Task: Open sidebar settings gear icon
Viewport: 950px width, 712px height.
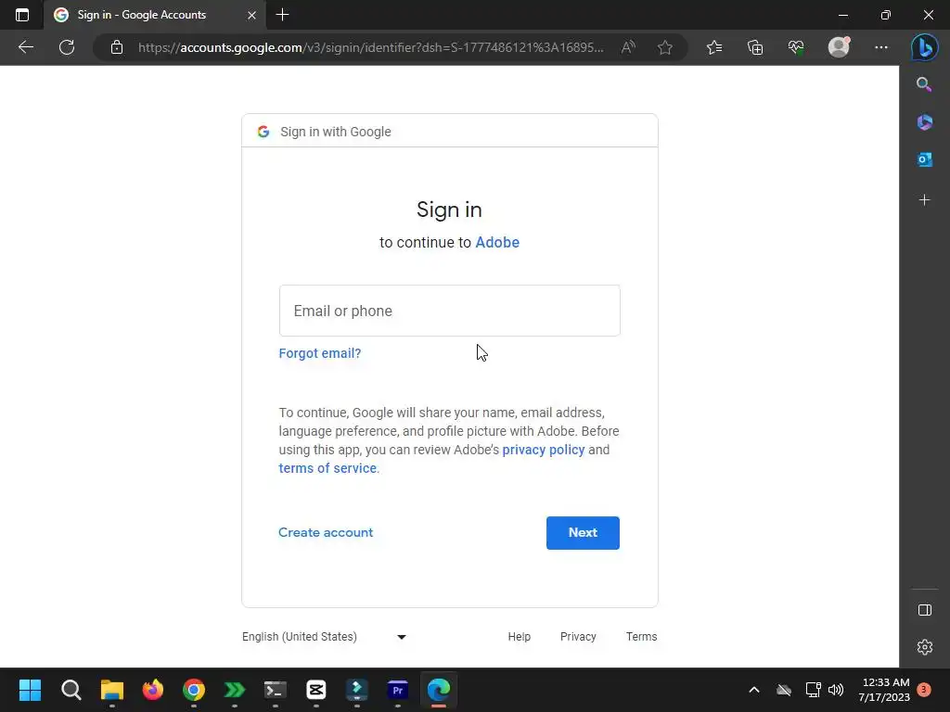Action: tap(925, 647)
